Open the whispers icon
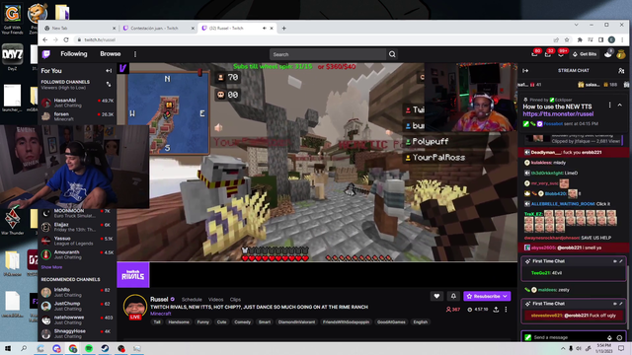This screenshot has width=632, height=355. click(561, 54)
